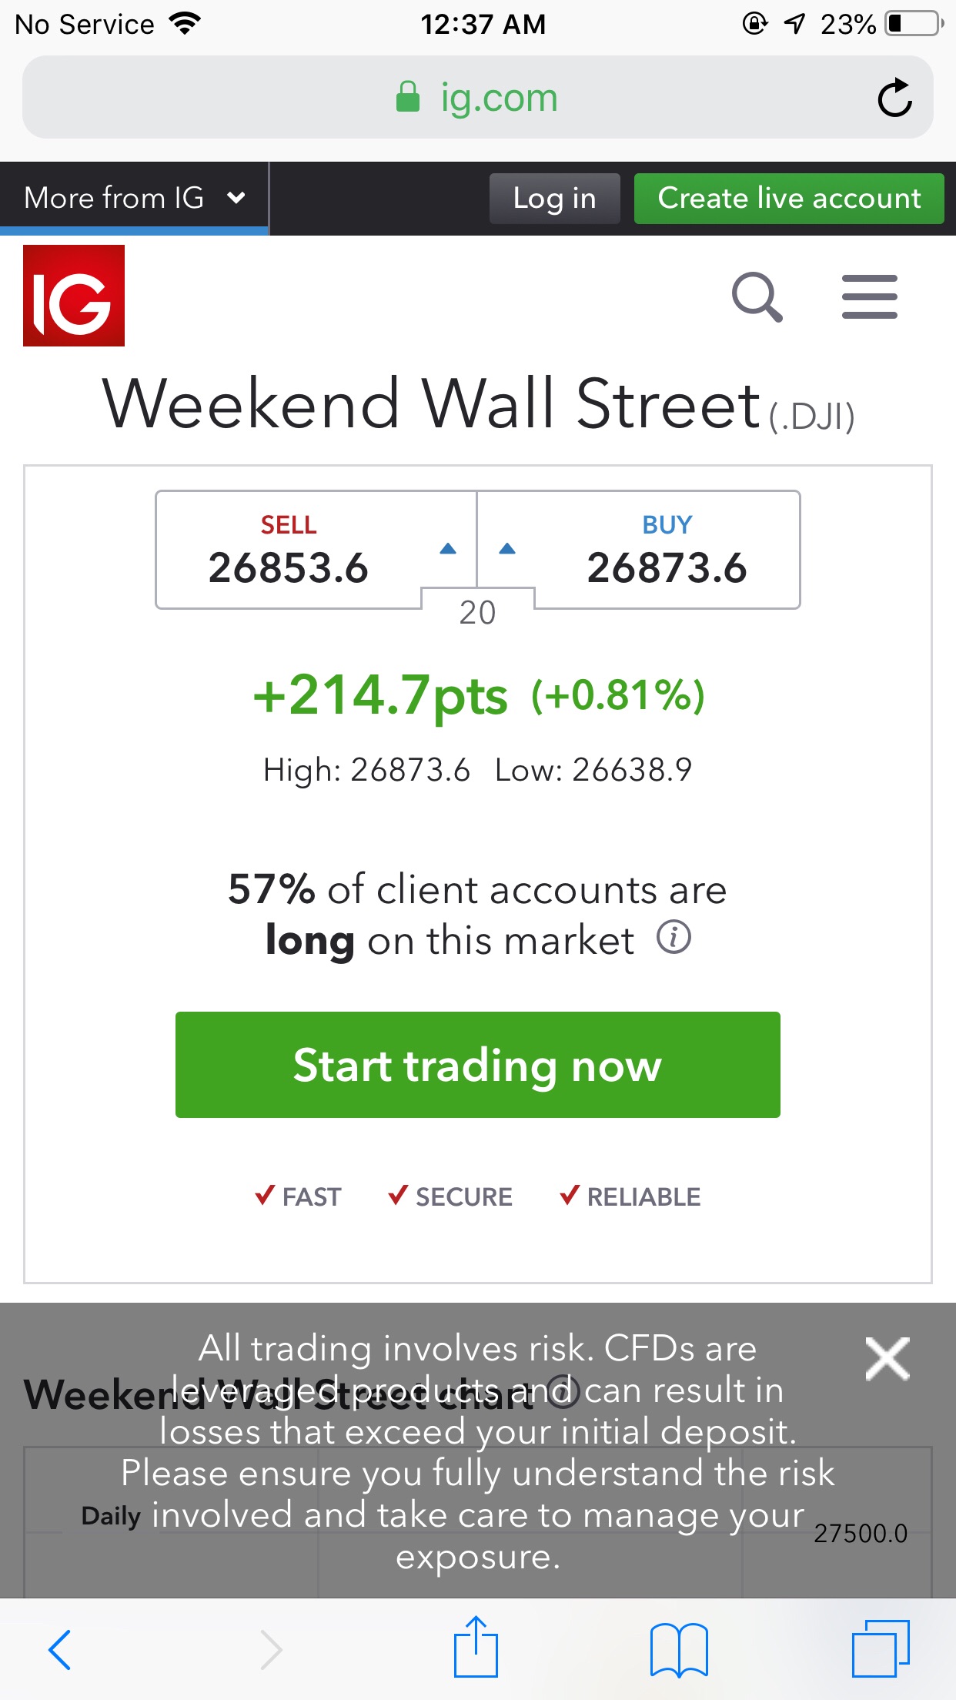The image size is (956, 1700).
Task: Click Start trading now button
Action: tap(478, 1065)
